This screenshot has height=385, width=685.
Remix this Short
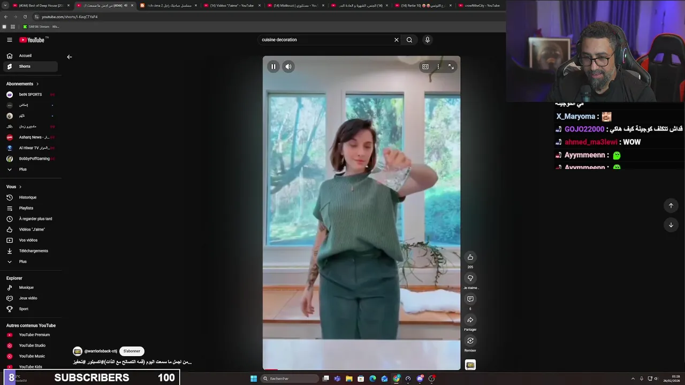[470, 341]
